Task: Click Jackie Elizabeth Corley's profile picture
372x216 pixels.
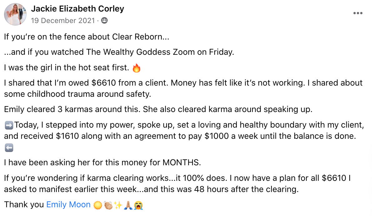Action: [15, 14]
